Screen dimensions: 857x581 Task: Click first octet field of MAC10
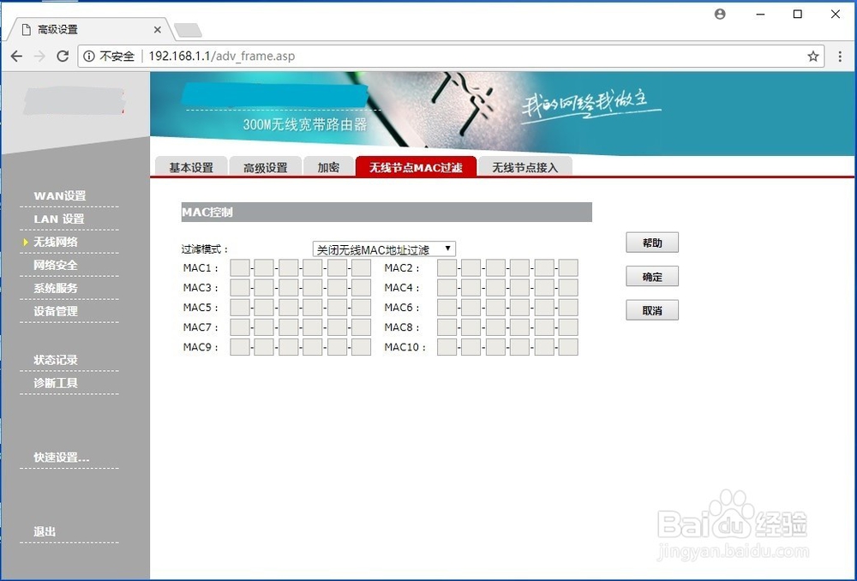point(446,347)
